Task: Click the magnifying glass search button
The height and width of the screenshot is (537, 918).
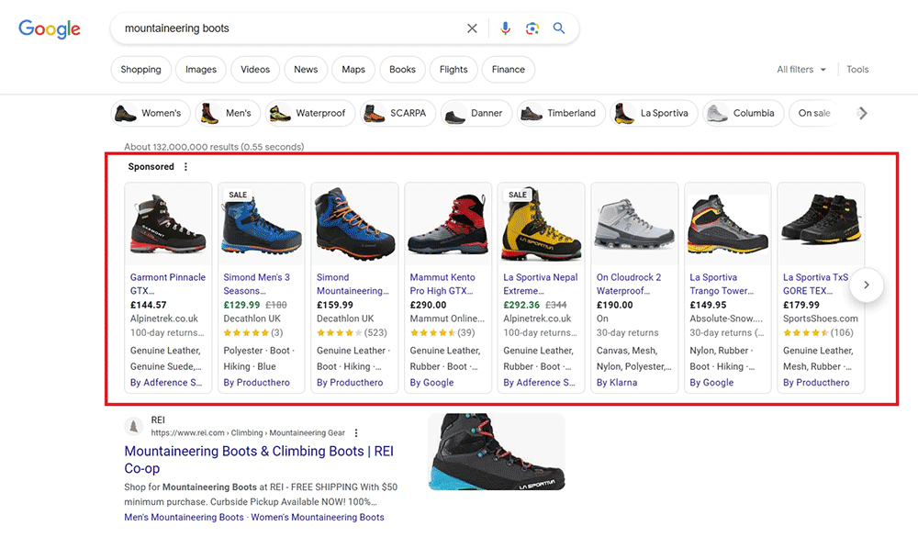Action: tap(559, 28)
